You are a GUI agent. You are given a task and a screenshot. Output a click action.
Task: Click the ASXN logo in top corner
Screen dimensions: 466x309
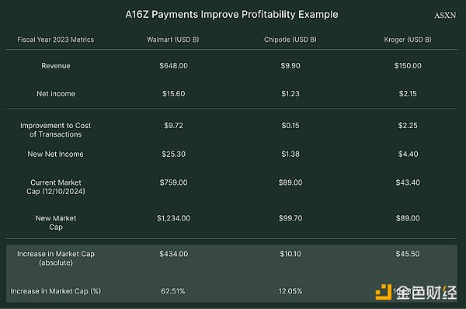click(445, 16)
